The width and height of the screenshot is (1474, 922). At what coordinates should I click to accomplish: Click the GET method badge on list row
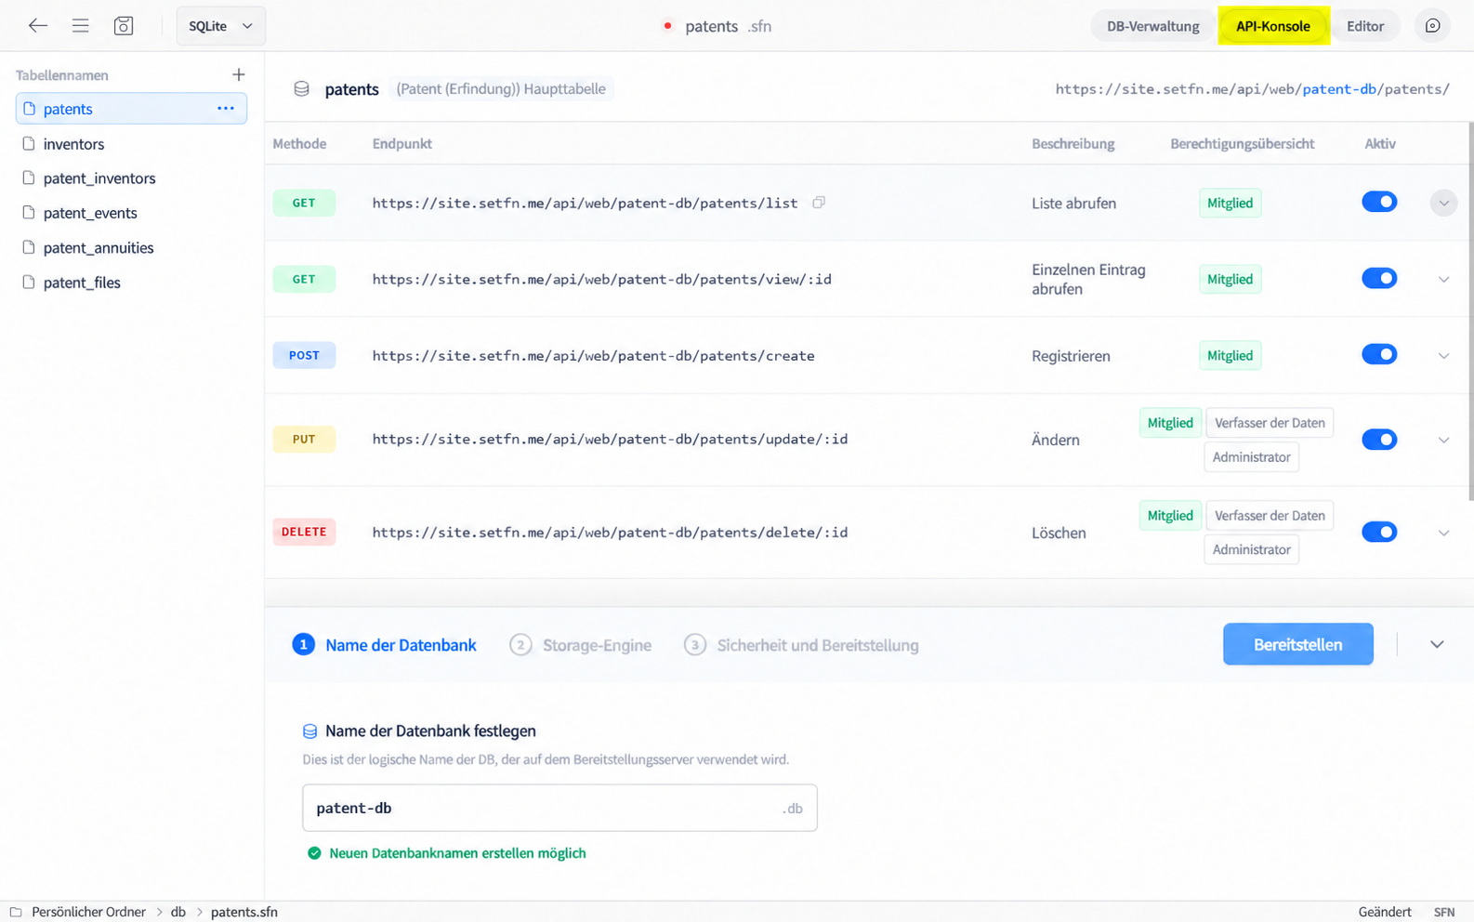pyautogui.click(x=304, y=203)
